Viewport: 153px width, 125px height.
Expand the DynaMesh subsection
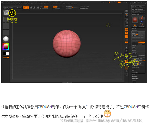point(134,52)
